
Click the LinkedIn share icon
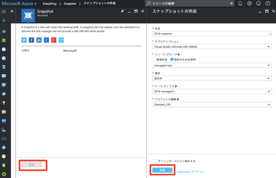click(x=39, y=40)
